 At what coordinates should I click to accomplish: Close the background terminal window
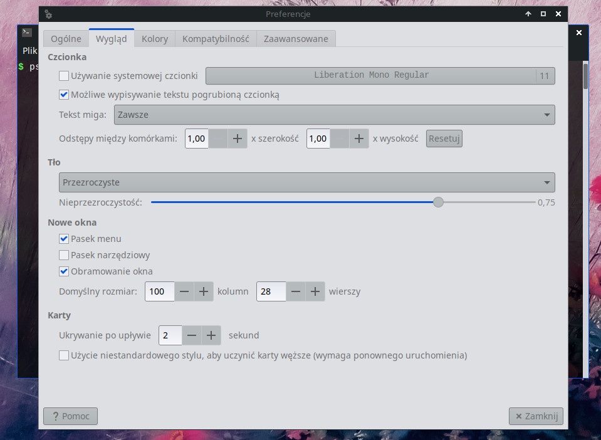point(579,33)
